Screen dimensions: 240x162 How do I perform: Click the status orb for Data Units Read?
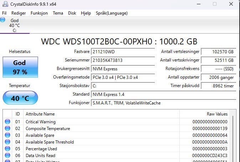(7, 155)
